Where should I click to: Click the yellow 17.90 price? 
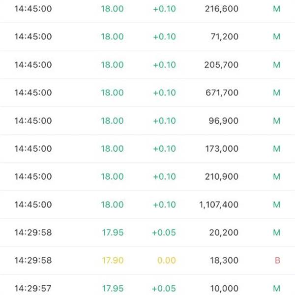(x=113, y=261)
